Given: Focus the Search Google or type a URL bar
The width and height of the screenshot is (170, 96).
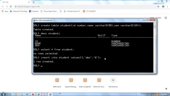Looking at the screenshot, I should click(x=86, y=6).
